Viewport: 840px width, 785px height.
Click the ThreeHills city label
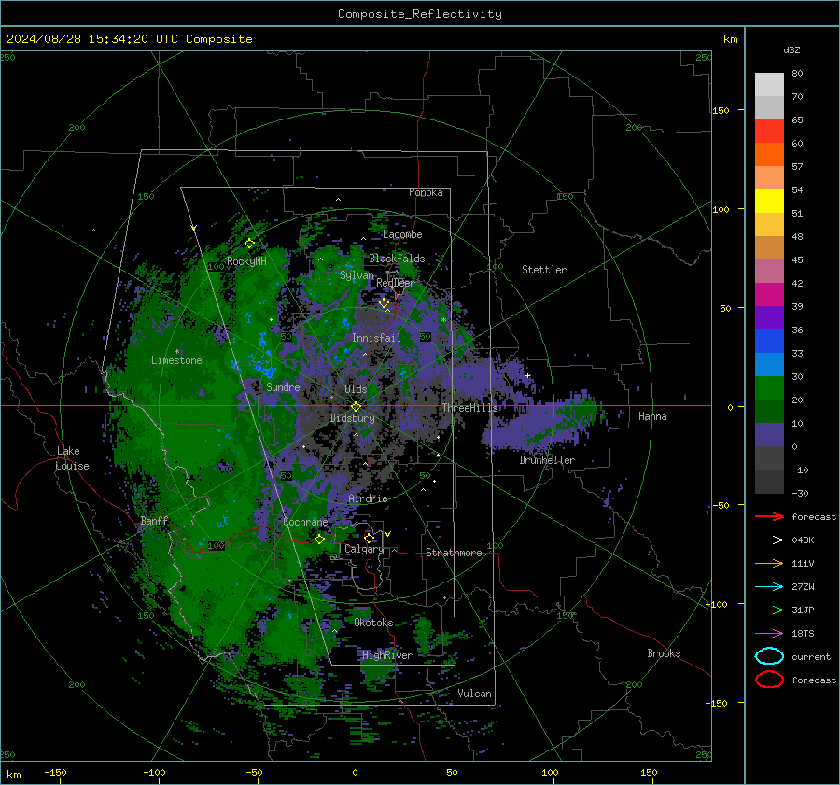(x=469, y=408)
